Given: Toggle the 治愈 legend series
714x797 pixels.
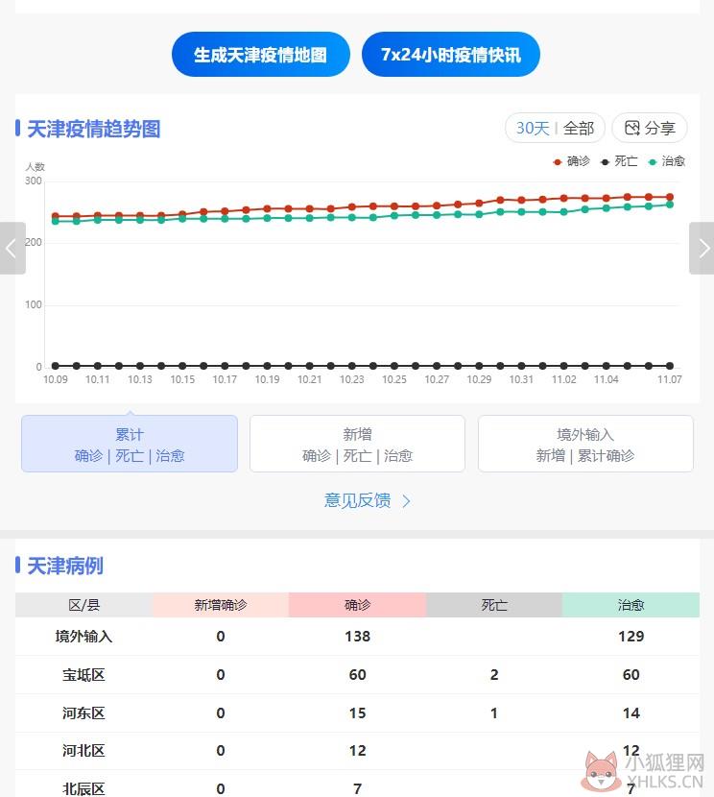Looking at the screenshot, I should (667, 161).
